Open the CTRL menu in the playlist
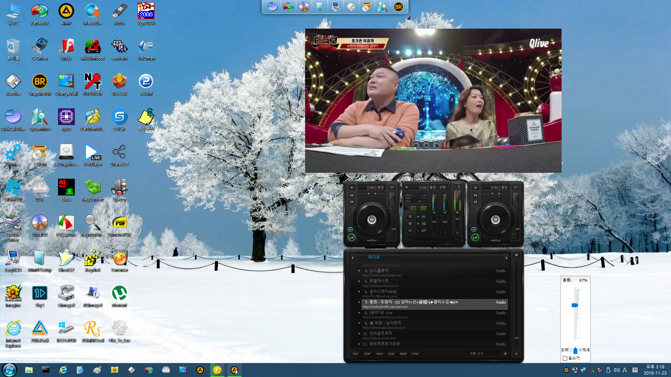 point(415,354)
